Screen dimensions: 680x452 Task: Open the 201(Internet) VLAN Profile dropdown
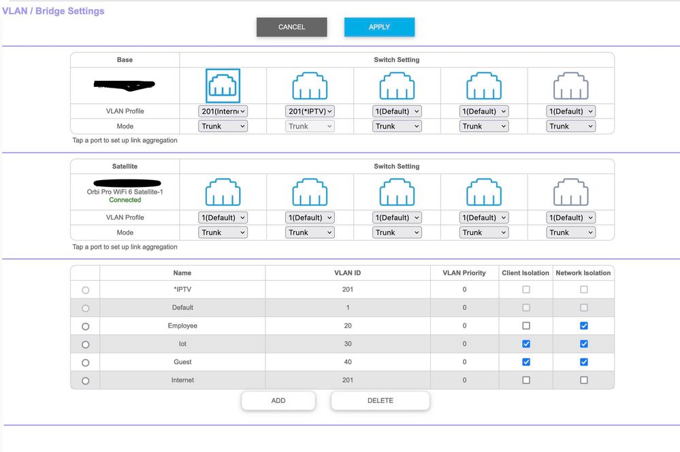click(223, 111)
